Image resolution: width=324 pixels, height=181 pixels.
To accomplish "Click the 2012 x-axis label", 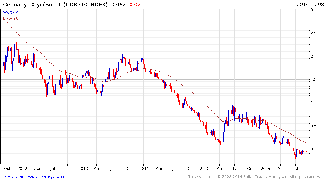I will [x=22, y=169].
